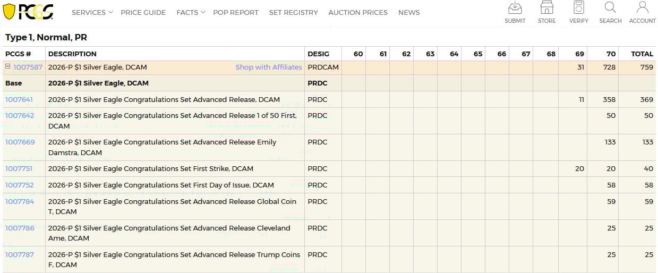658x273 pixels.
Task: Click PCGS number 1007787 link
Action: coord(19,254)
